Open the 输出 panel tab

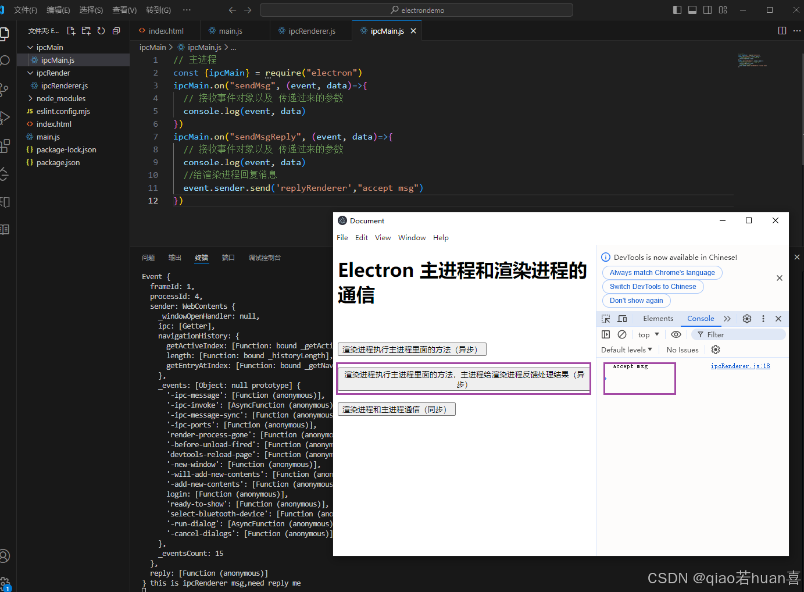(175, 258)
